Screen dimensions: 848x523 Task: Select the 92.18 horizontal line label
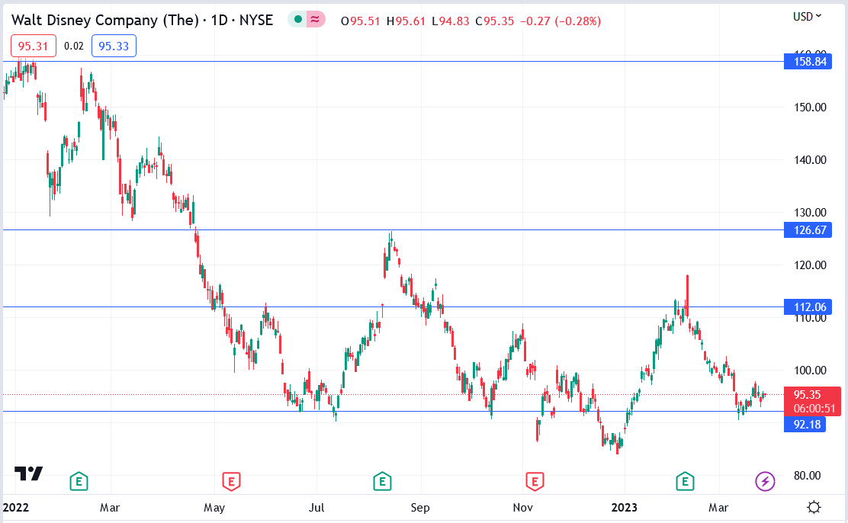point(805,425)
